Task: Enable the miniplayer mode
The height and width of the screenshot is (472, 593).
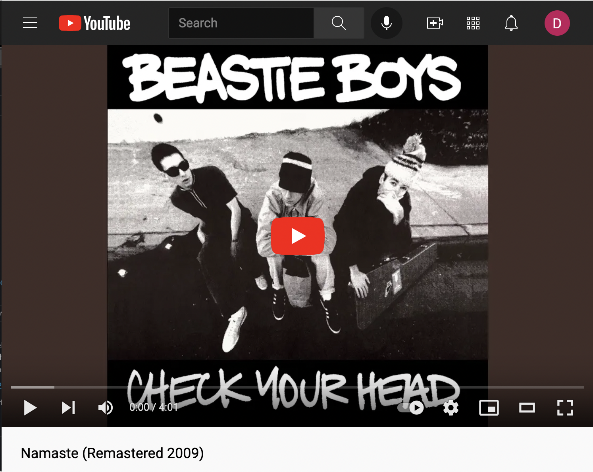Action: [489, 408]
